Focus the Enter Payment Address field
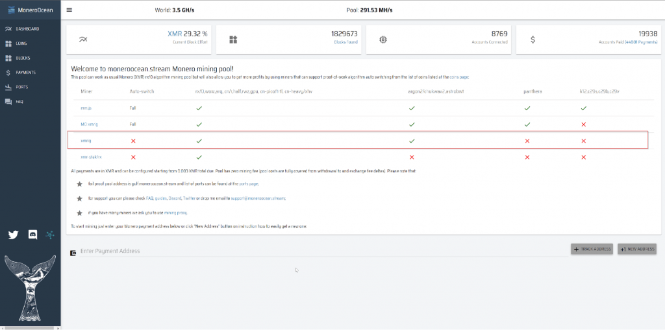 (x=323, y=251)
